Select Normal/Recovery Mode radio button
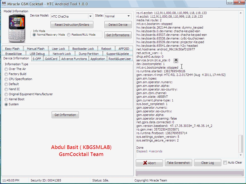Image resolution: width=246 pixels, height=184 pixels. (x=34, y=35)
